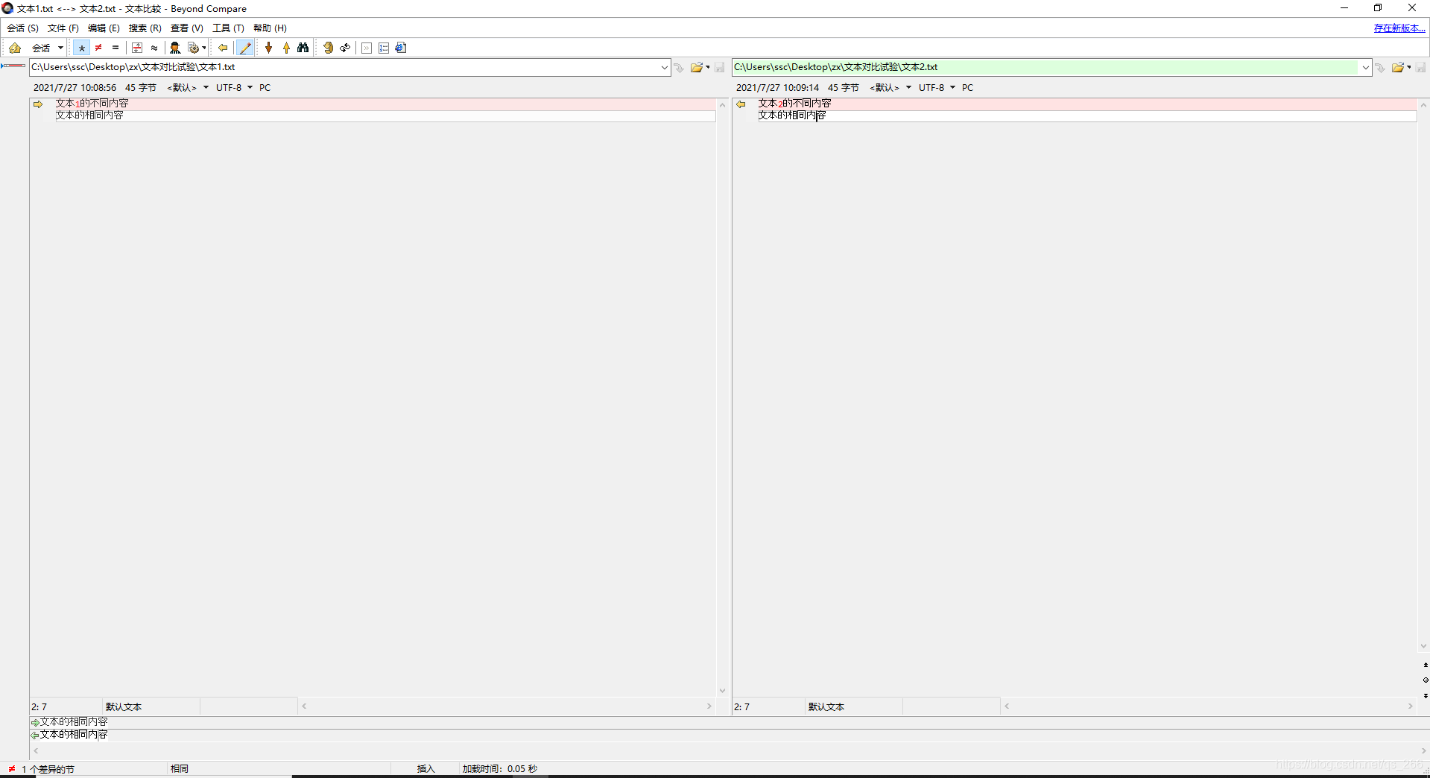The height and width of the screenshot is (778, 1430).
Task: Open the file format gear dropdown
Action: coord(197,48)
